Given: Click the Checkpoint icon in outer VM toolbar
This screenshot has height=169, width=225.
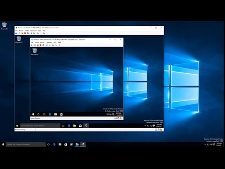Looking at the screenshot, I should pyautogui.click(x=37, y=33).
